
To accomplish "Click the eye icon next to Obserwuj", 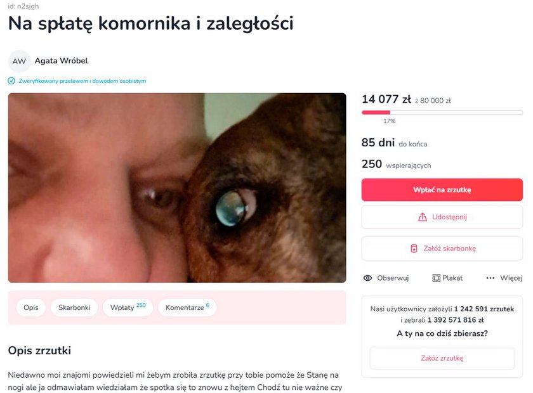I will point(367,278).
